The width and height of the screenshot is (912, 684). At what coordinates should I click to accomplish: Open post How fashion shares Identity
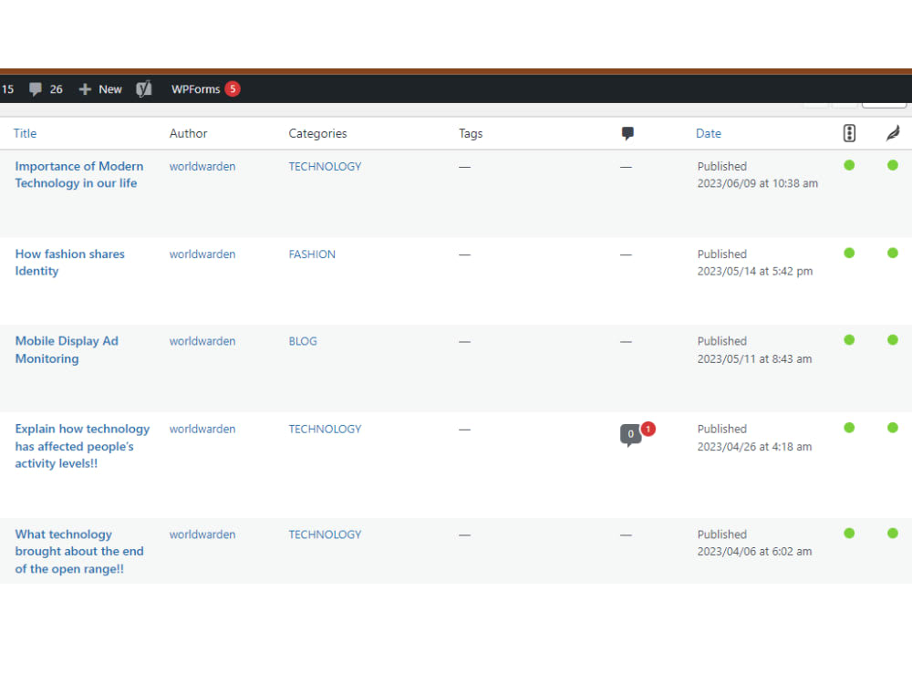[x=70, y=263]
